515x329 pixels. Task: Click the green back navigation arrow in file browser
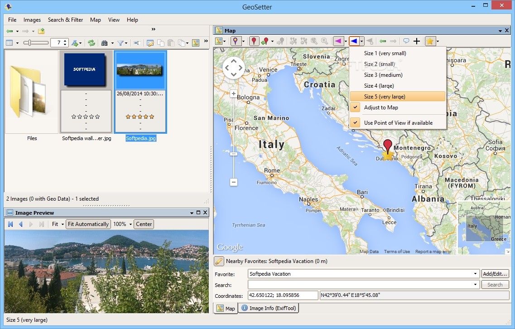click(x=10, y=31)
